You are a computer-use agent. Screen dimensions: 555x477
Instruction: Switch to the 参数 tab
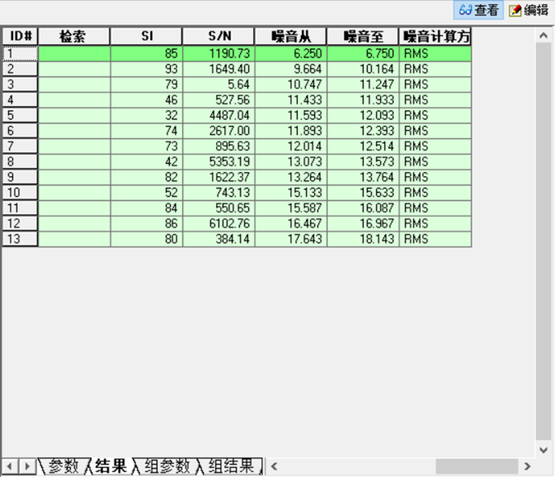click(x=63, y=466)
